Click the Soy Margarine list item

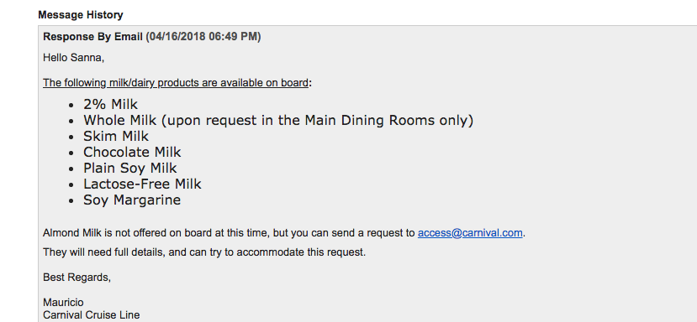pyautogui.click(x=132, y=200)
